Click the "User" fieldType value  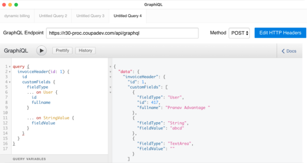tap(175, 98)
